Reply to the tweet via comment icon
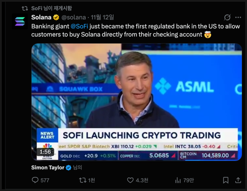 (x=35, y=180)
